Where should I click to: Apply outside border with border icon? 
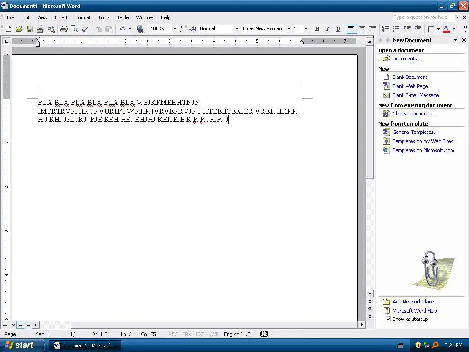click(431, 29)
